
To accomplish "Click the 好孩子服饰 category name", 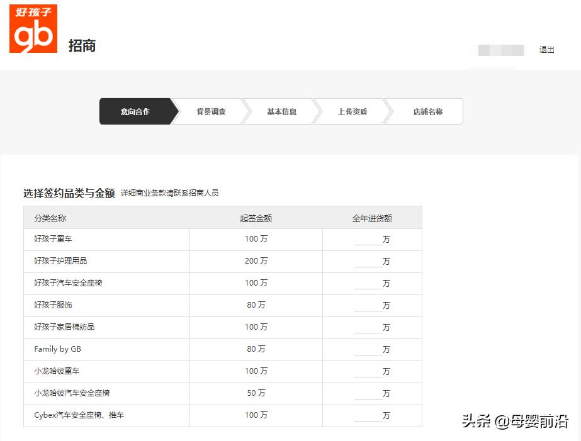I will click(x=53, y=304).
